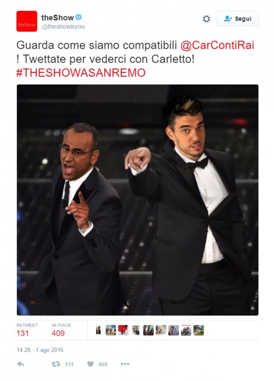This screenshot has width=274, height=381.
Task: Click the retweet icon at the bottom
Action: tap(56, 364)
